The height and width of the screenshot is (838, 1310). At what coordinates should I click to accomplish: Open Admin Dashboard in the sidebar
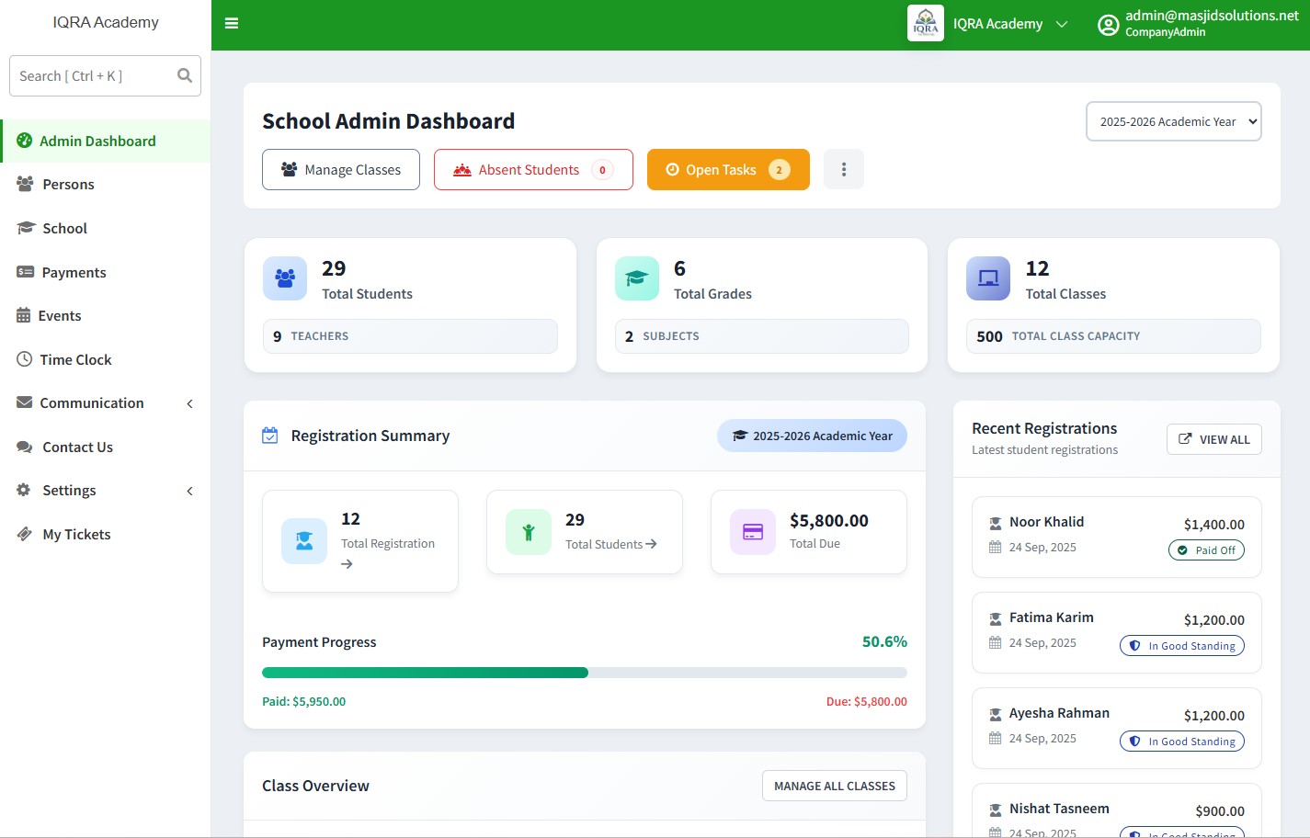pos(106,141)
